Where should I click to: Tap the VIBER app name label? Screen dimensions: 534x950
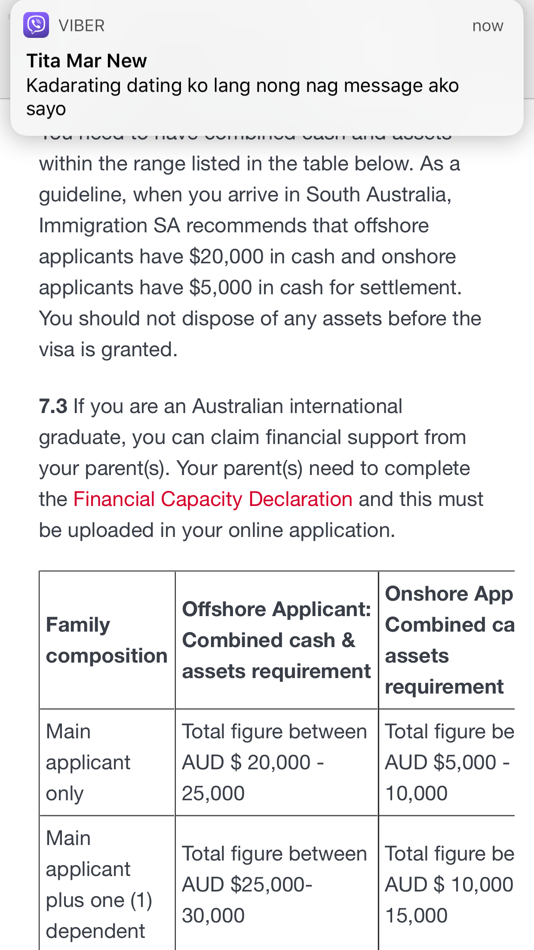pos(82,26)
